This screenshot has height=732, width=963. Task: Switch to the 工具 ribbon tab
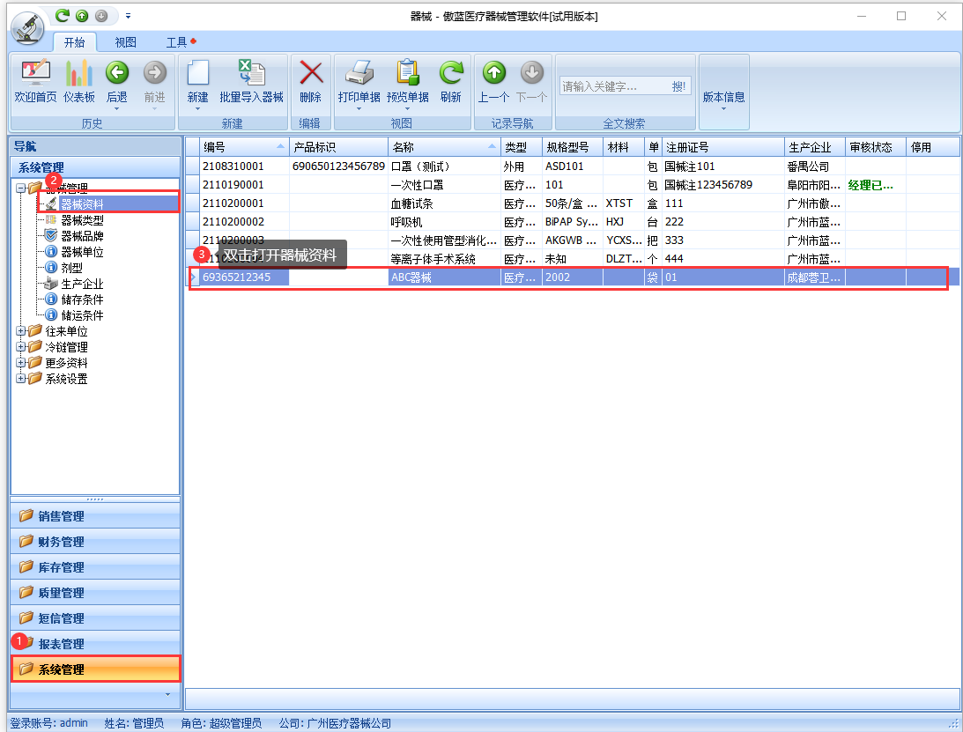(177, 41)
